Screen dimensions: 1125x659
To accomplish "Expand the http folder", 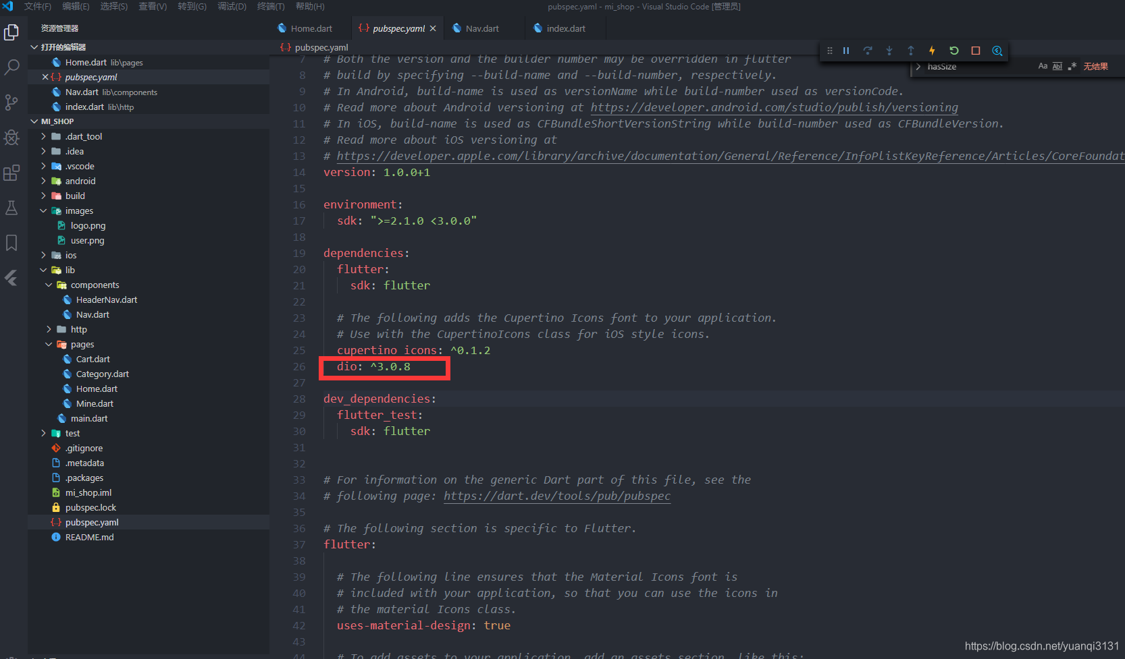I will tap(49, 329).
